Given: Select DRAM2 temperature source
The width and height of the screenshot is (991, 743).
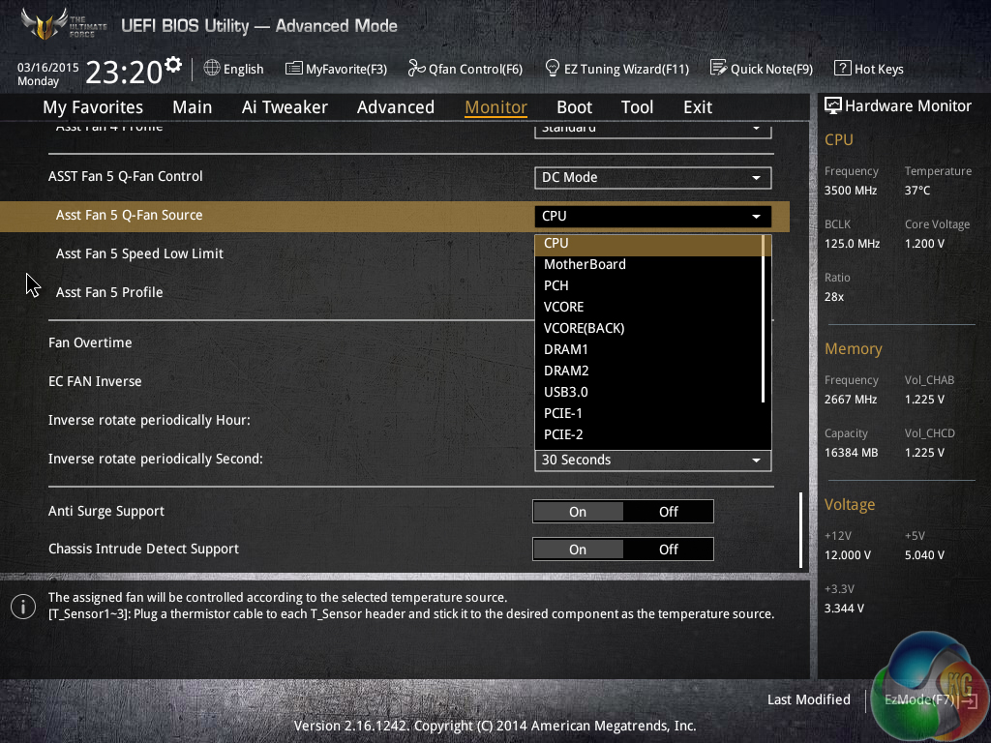Looking at the screenshot, I should [648, 371].
